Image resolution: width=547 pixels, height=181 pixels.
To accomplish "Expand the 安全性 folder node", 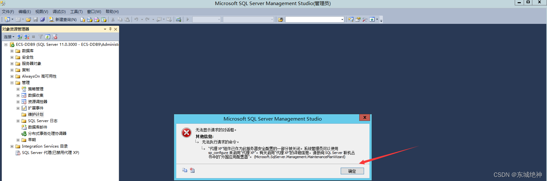I will tap(12, 57).
